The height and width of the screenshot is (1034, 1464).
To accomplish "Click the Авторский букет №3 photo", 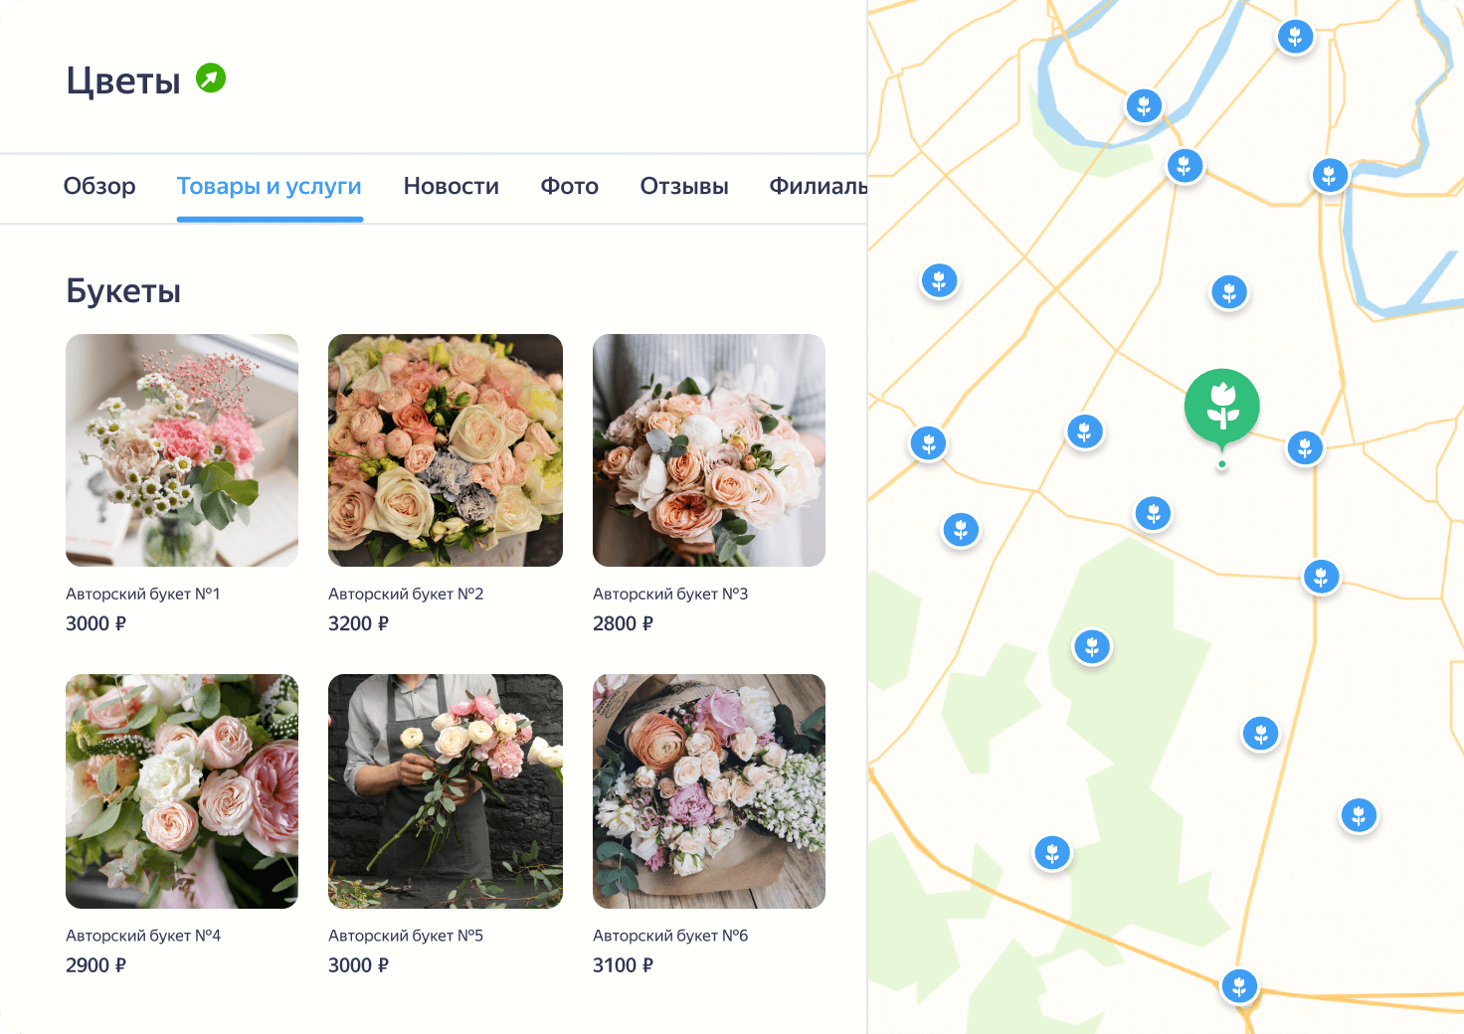I will click(709, 450).
